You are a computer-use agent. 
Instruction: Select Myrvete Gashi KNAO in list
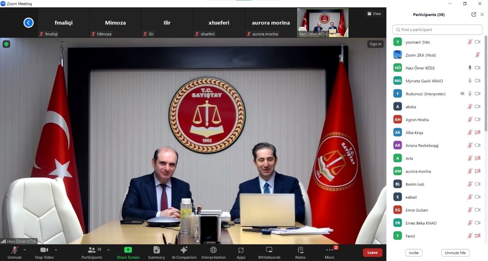[x=437, y=81]
